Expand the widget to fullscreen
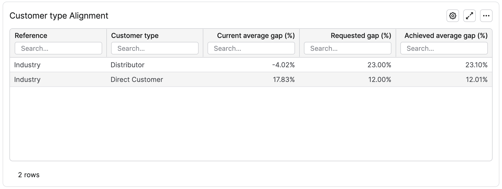 pyautogui.click(x=469, y=15)
